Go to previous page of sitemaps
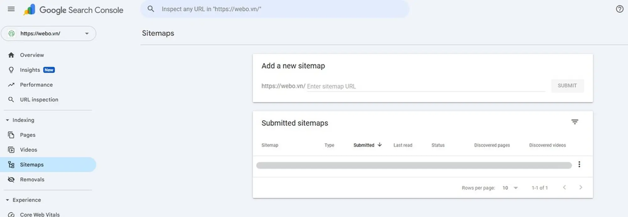The height and width of the screenshot is (217, 628). 564,188
